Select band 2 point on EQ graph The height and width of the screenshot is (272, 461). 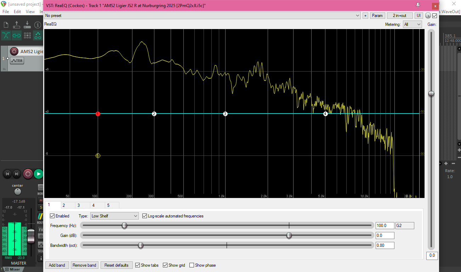(154, 114)
